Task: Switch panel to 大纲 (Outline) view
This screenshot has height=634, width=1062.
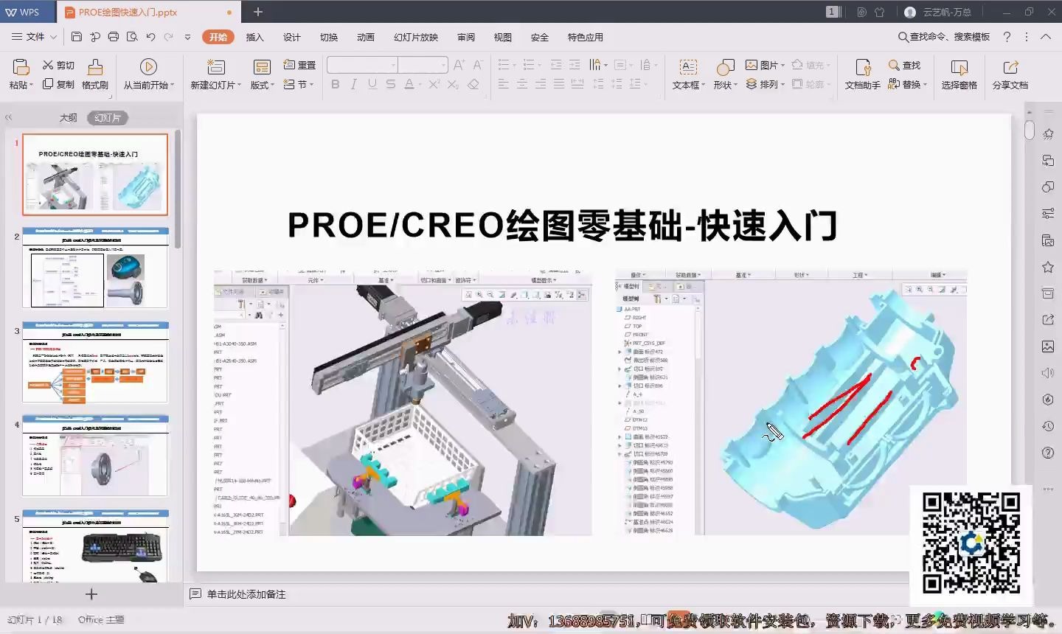Action: click(x=68, y=118)
